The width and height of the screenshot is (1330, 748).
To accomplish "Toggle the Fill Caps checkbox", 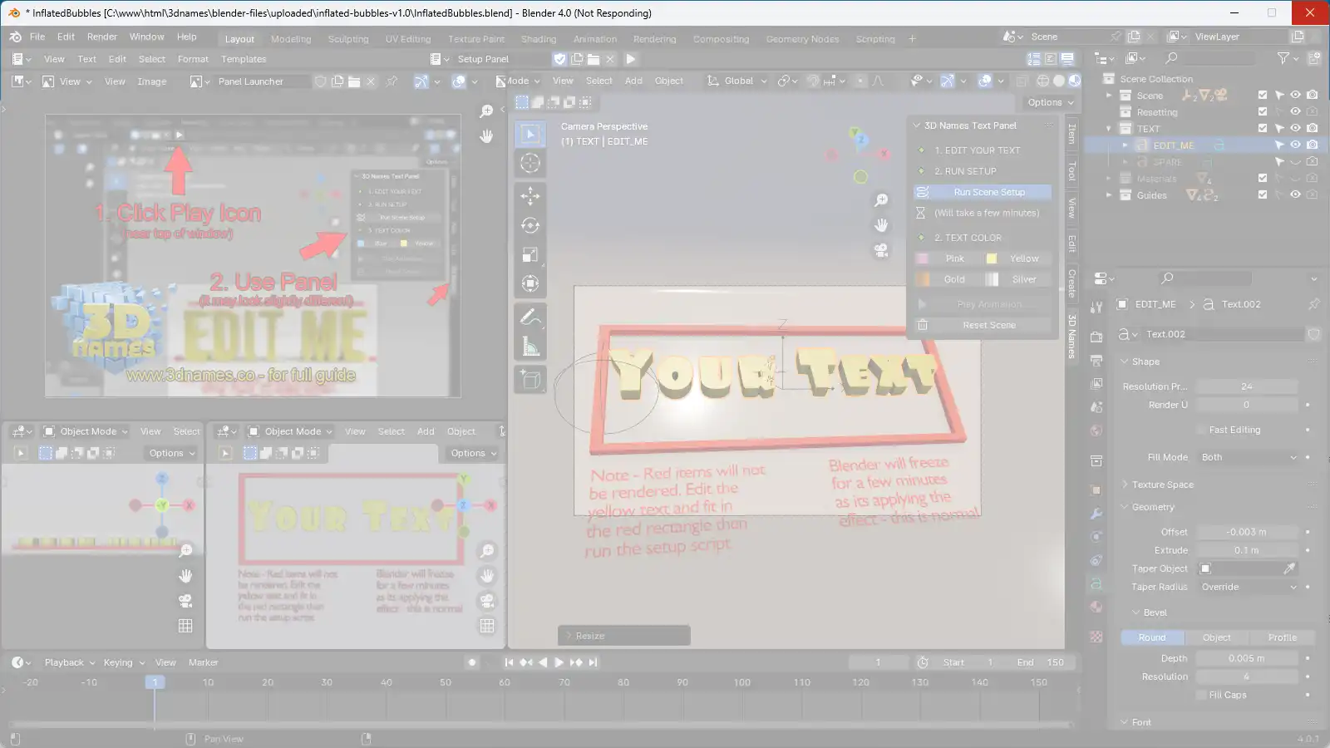I will [1201, 695].
